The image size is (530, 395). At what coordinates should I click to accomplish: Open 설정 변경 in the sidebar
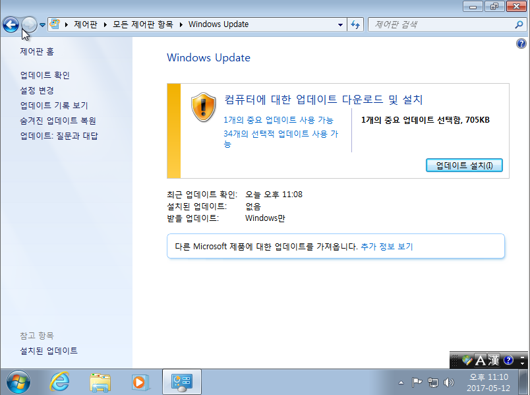[37, 90]
